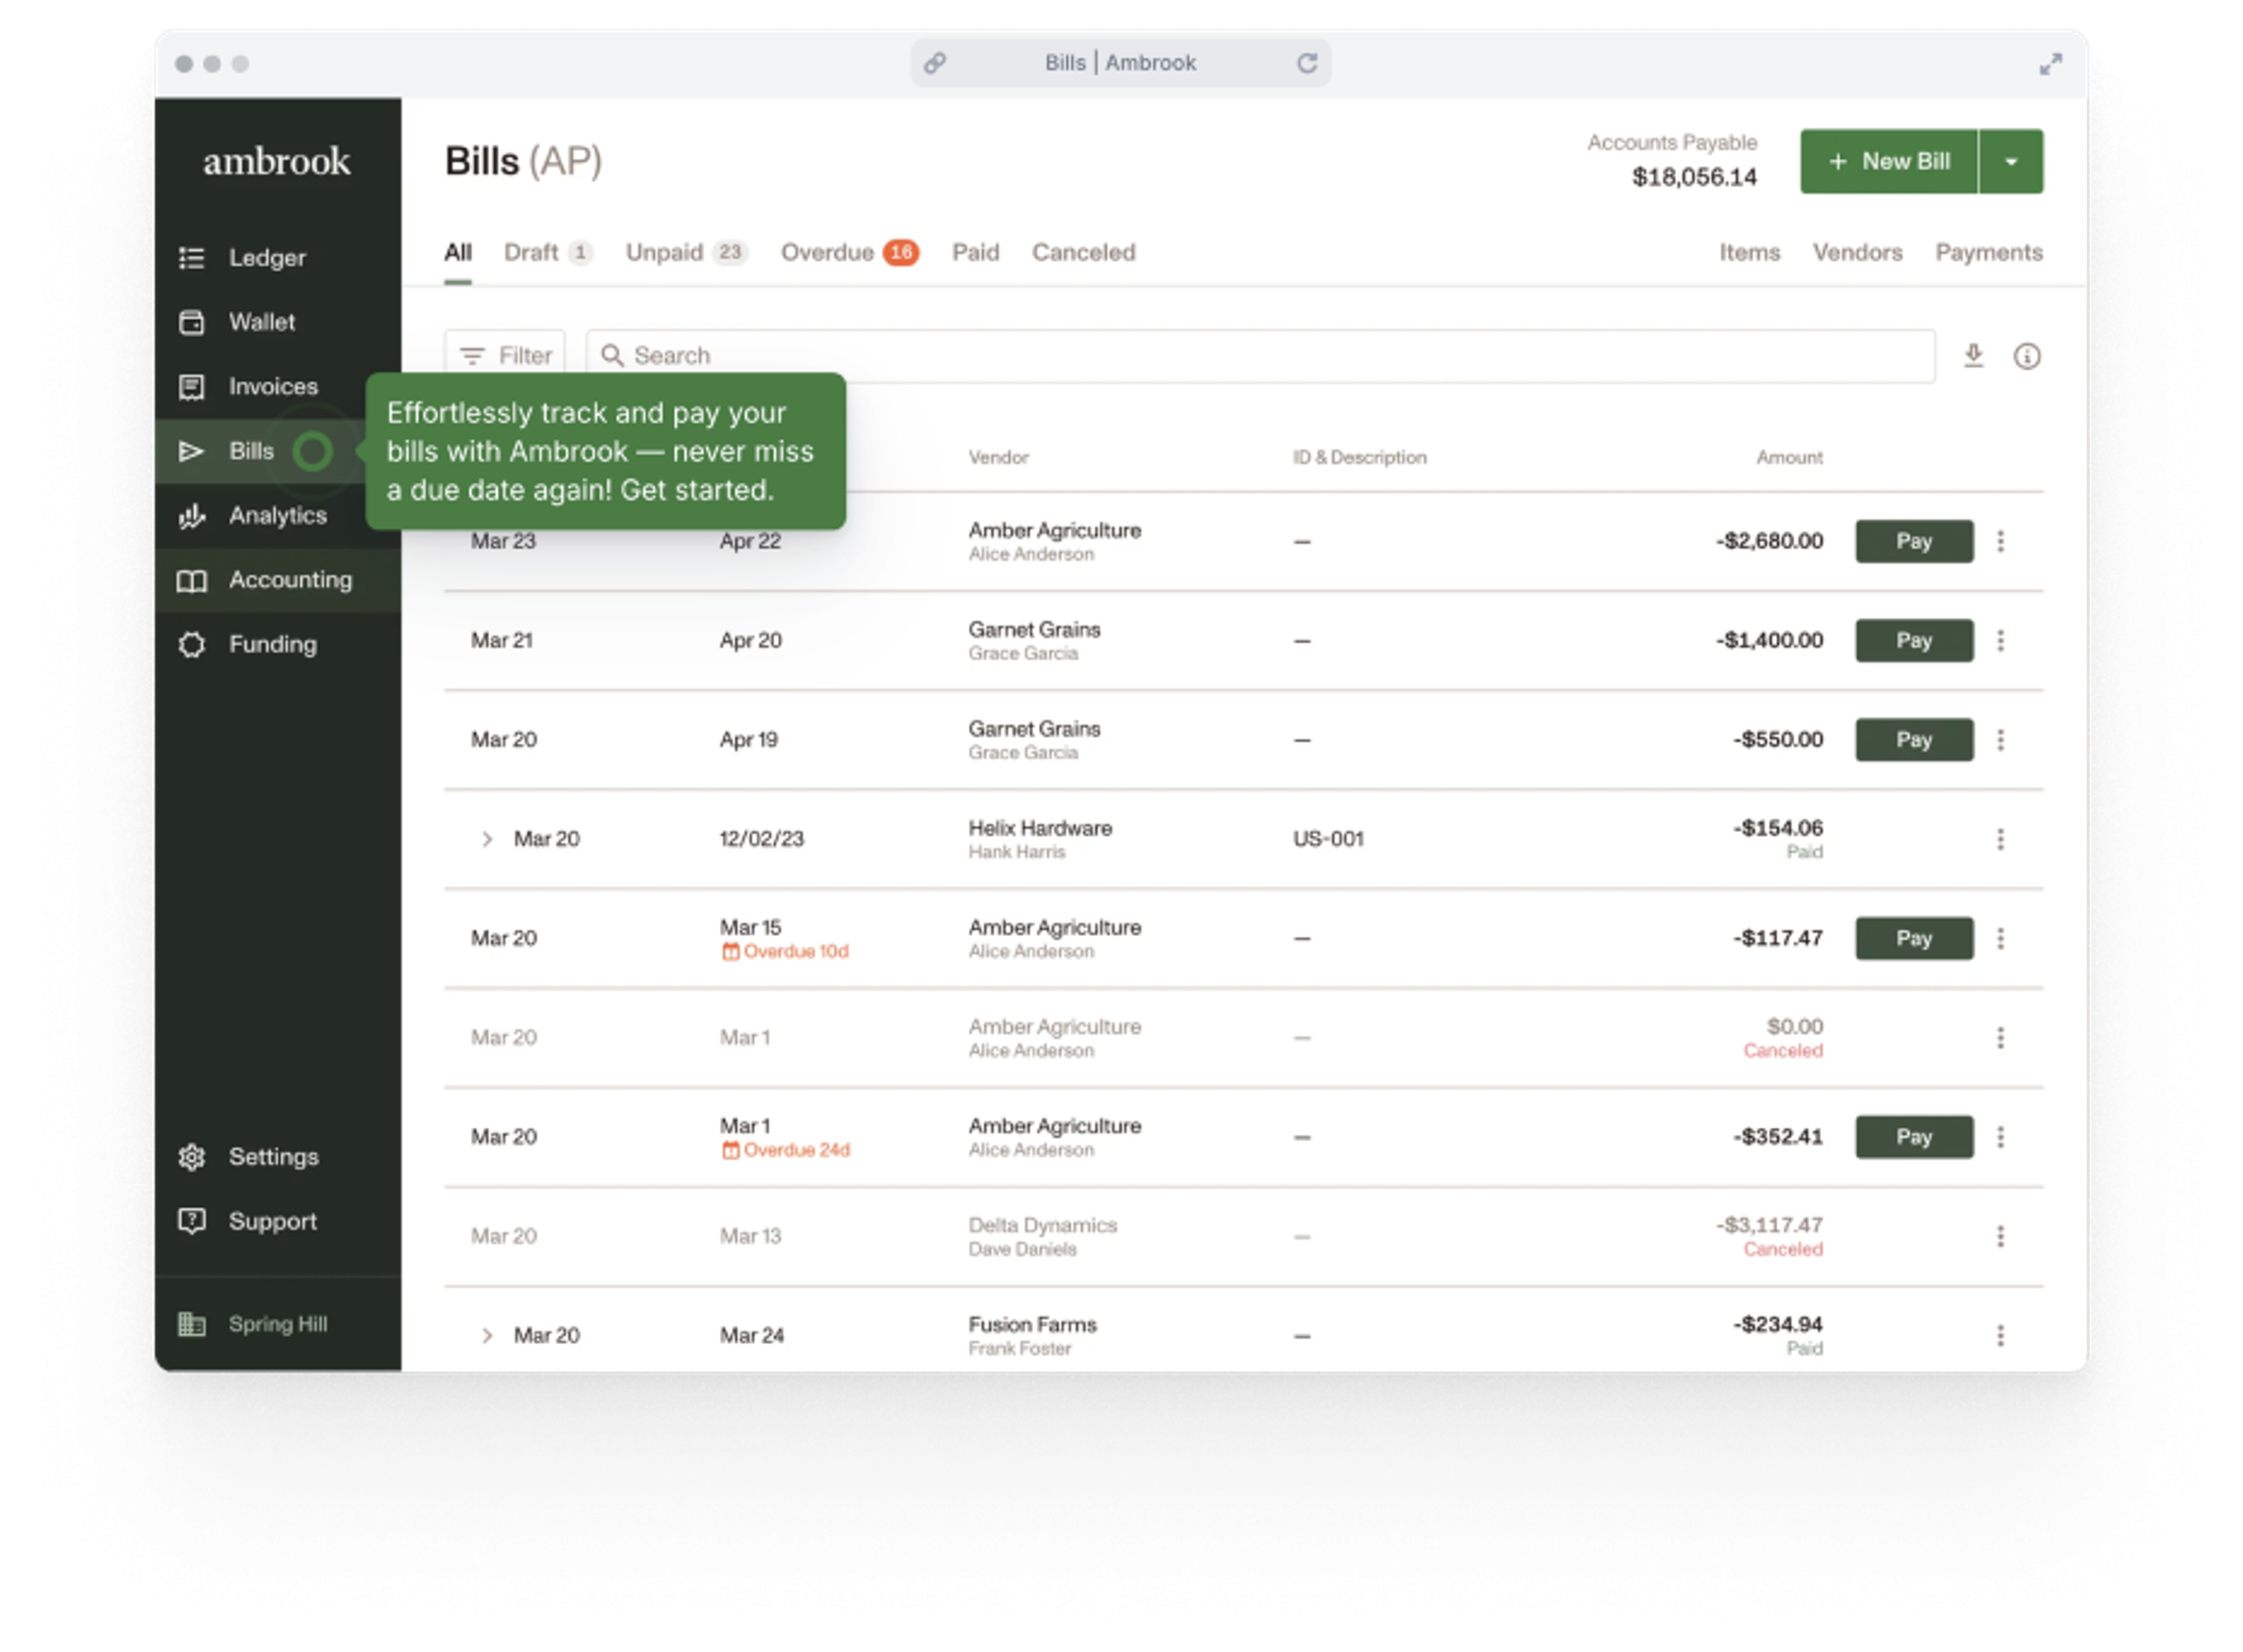The image size is (2243, 1652).
Task: Click the Support help icon
Action: [192, 1221]
